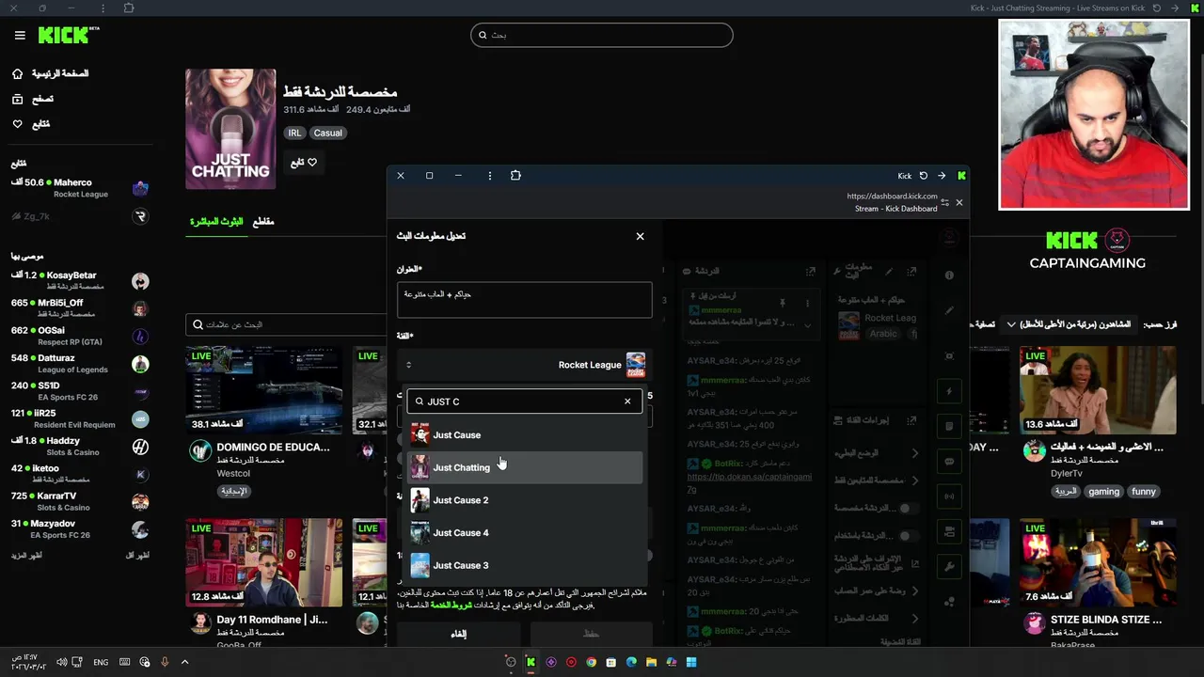
Task: Open the Rocket League category dropdown
Action: pos(524,365)
